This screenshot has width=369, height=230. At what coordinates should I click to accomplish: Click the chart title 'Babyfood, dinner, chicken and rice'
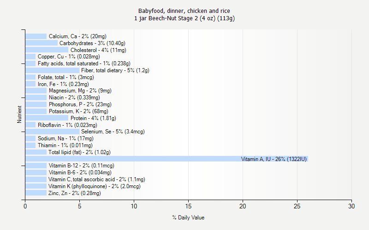184,11
